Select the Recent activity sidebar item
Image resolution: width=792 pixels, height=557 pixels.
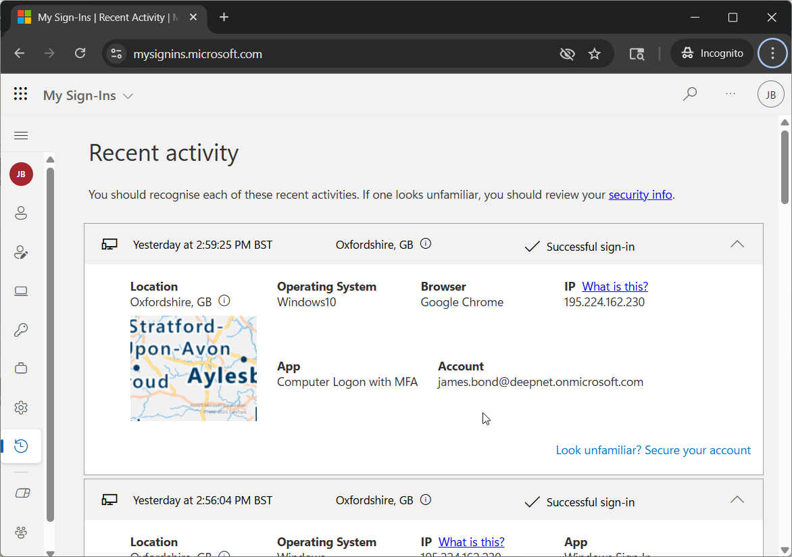[21, 446]
